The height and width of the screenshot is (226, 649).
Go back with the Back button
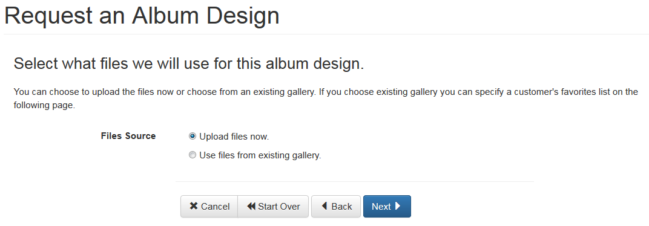[x=336, y=206]
